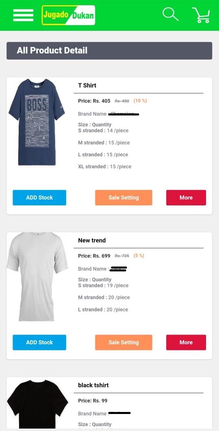The height and width of the screenshot is (431, 219).
Task: Open the black tshirt product title
Action: coord(93,385)
